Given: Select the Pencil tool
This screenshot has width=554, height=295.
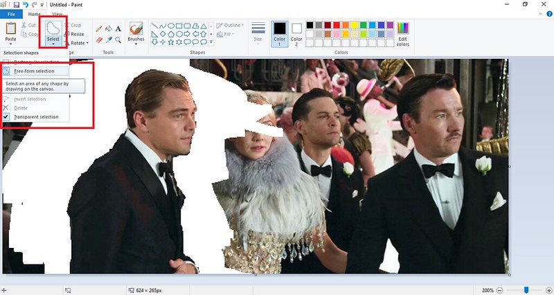Looking at the screenshot, I should [99, 29].
